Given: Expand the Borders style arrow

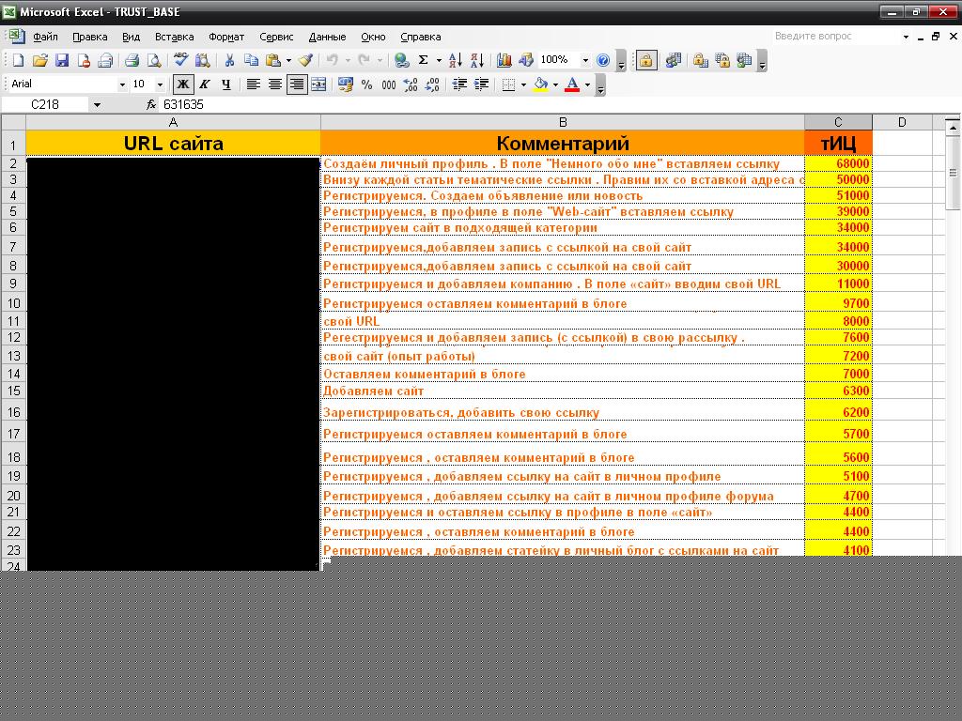Looking at the screenshot, I should [523, 84].
